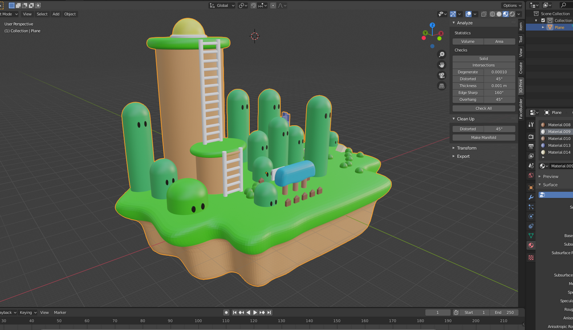Run the Solid check
Viewport: 573px width, 330px height.
[x=484, y=59]
